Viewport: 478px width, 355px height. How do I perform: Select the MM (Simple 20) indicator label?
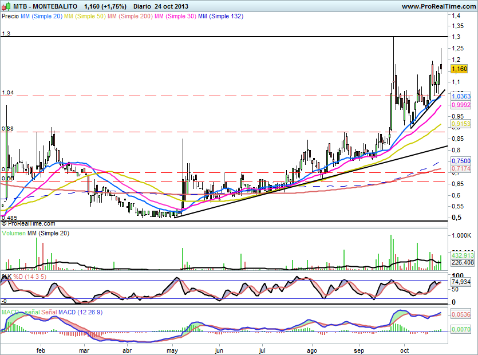point(41,17)
